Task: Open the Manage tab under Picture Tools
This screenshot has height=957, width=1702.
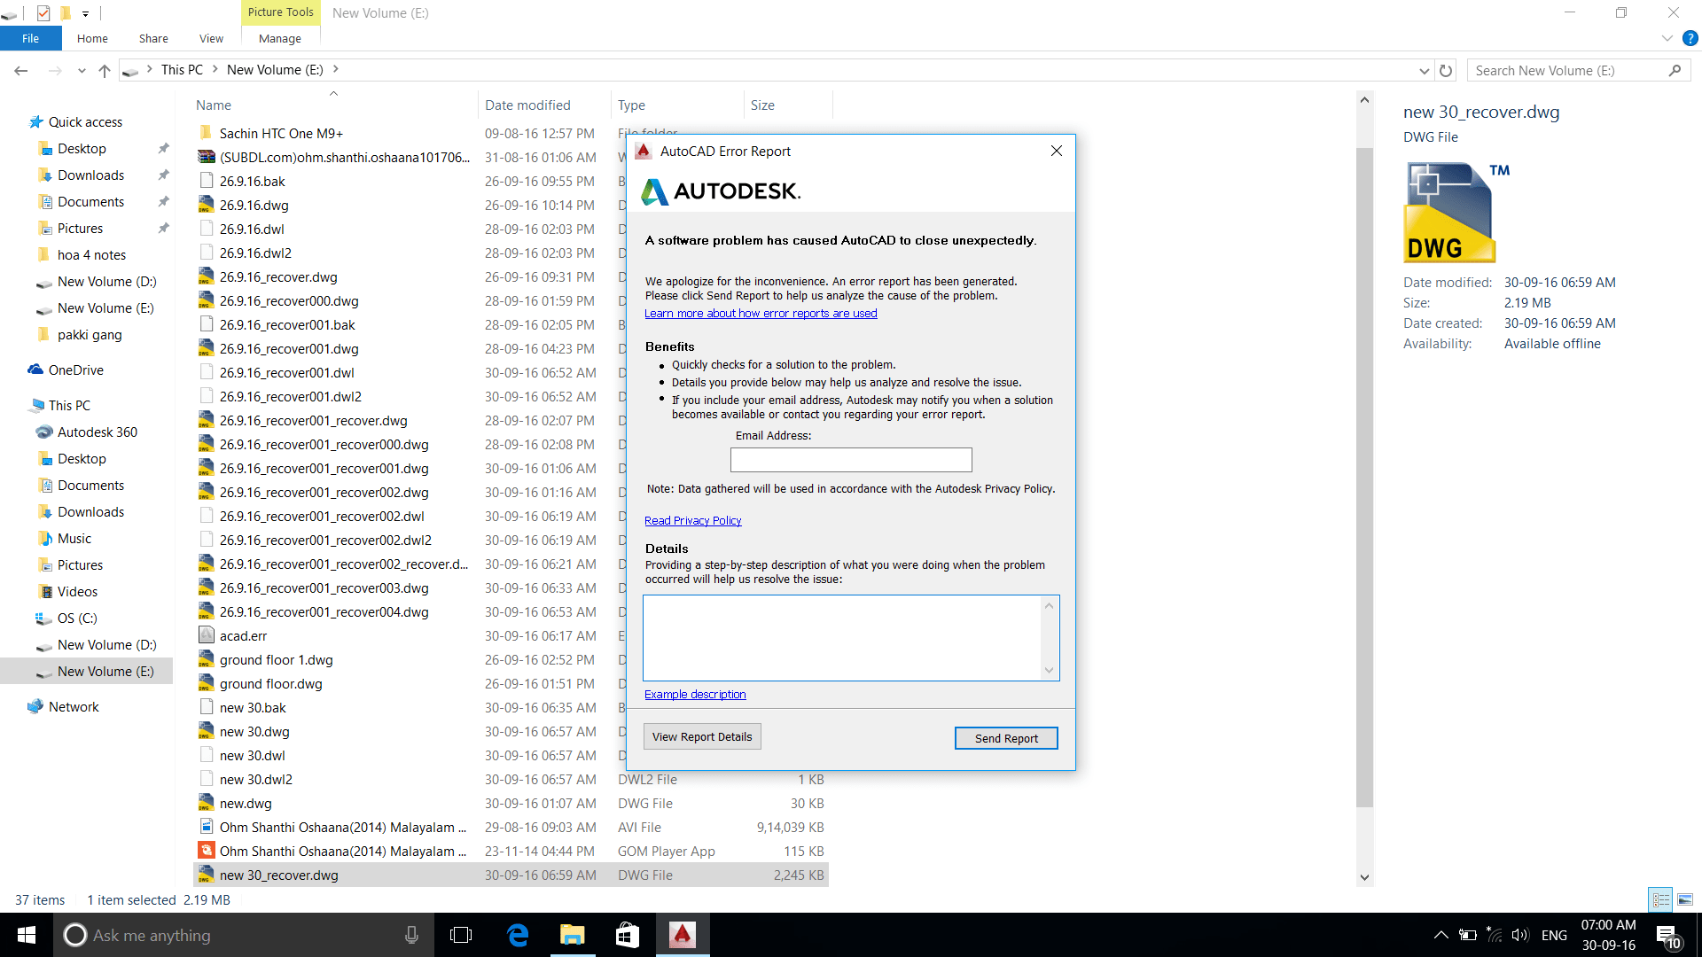Action: point(280,38)
